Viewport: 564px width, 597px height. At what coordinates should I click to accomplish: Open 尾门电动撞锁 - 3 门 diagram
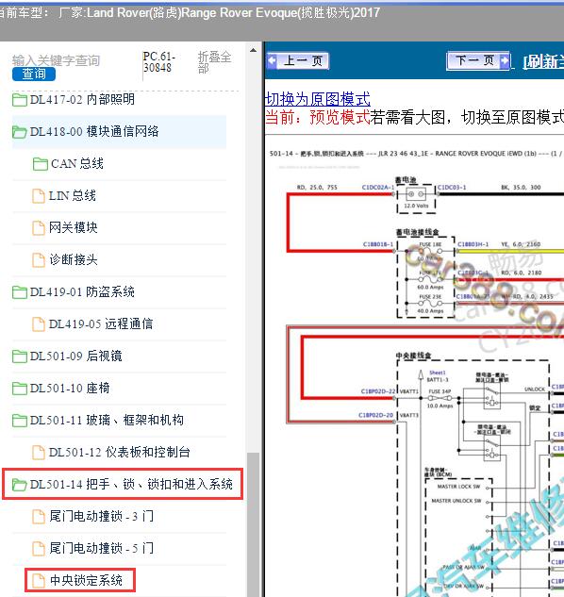coord(101,516)
